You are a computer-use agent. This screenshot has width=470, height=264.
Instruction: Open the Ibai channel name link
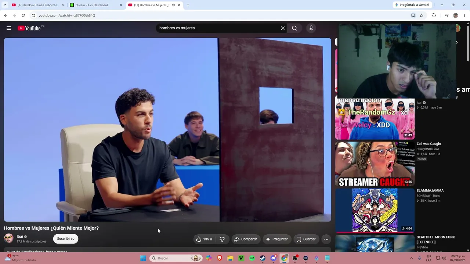click(x=20, y=236)
